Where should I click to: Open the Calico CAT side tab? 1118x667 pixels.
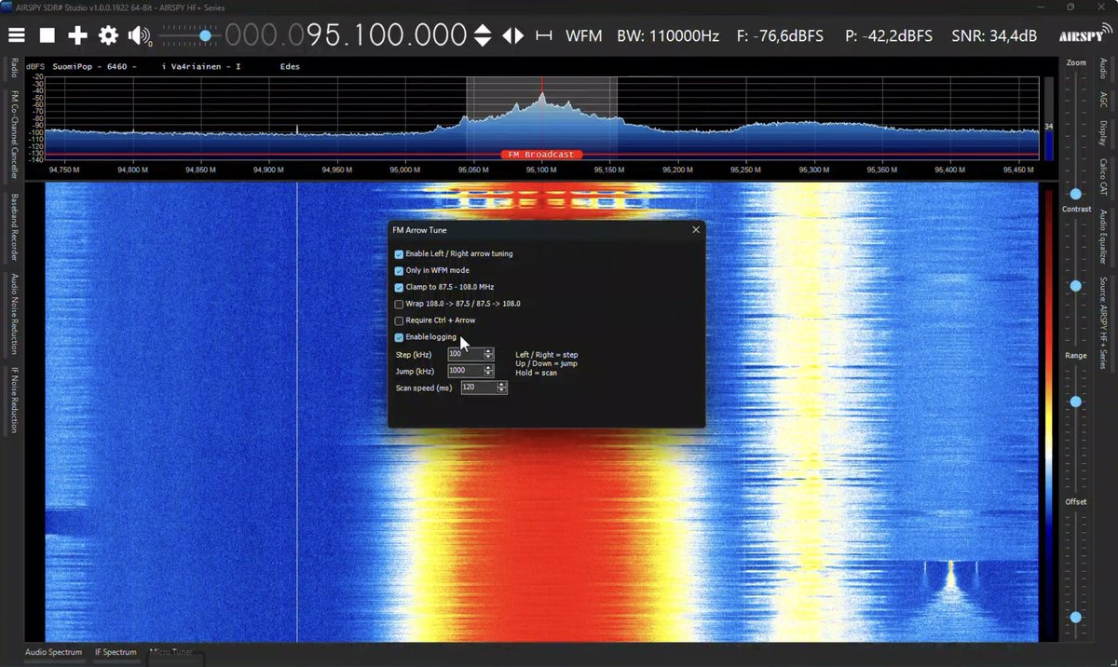[x=1103, y=177]
